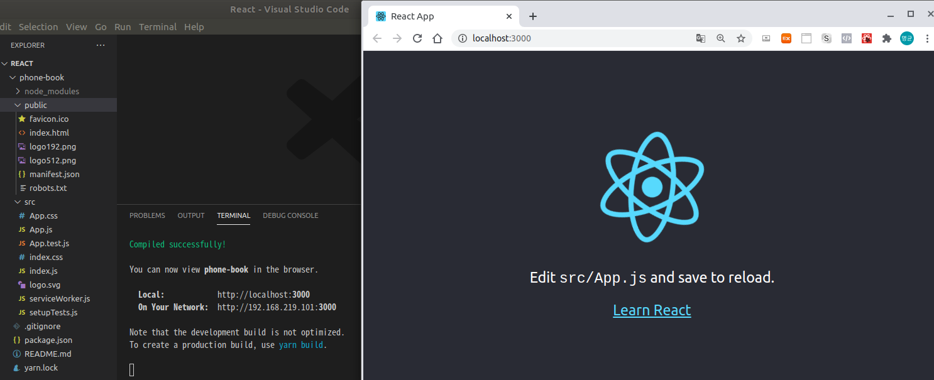Open the Terminal menu in VS Code
Image resolution: width=934 pixels, height=380 pixels.
(158, 27)
